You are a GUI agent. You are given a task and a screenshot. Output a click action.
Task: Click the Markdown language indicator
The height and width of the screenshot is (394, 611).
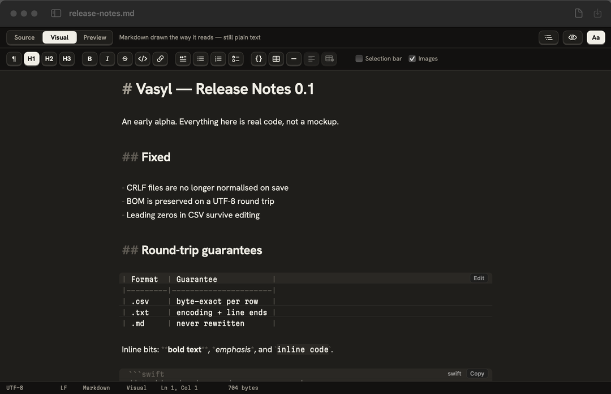[x=96, y=388]
